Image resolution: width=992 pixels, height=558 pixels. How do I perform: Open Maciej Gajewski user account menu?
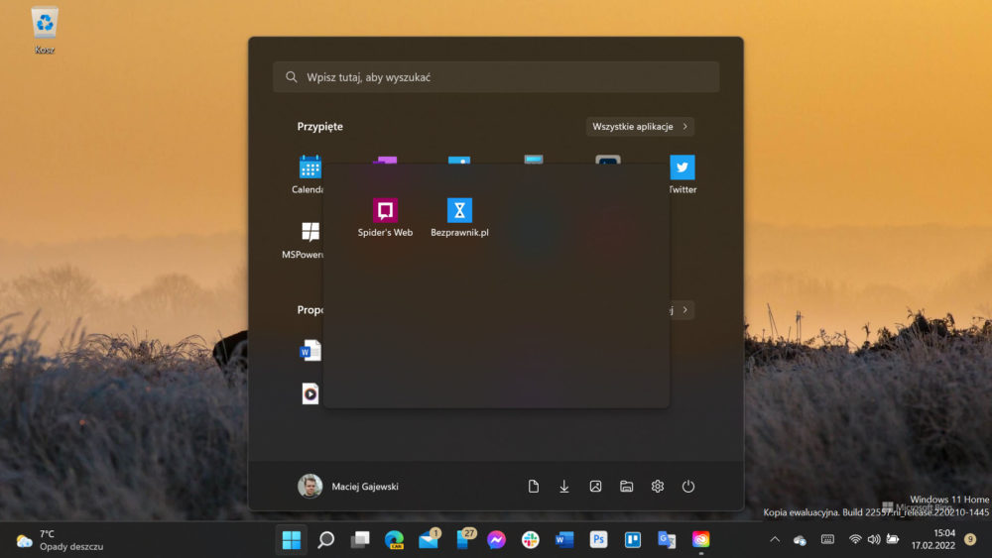point(348,486)
